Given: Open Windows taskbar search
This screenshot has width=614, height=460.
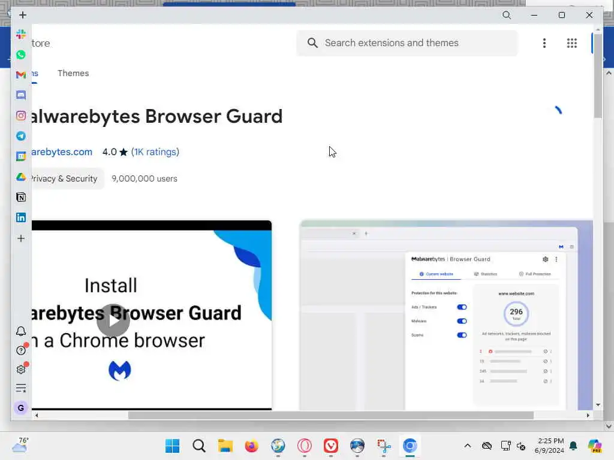Looking at the screenshot, I should pos(199,446).
